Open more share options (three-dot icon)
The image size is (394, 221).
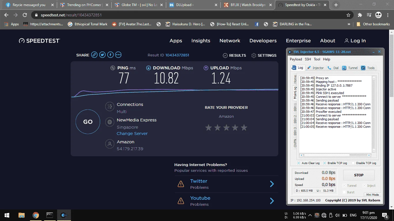pos(118,55)
